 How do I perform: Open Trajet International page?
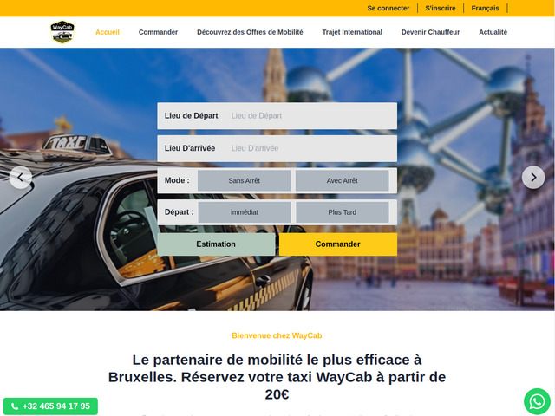tap(352, 32)
